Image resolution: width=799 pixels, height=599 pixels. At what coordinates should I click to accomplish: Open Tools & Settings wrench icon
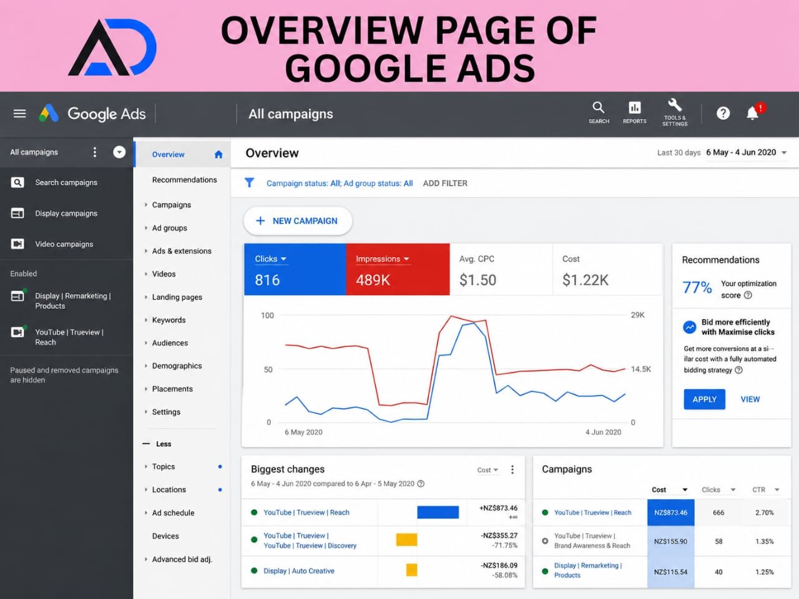675,105
